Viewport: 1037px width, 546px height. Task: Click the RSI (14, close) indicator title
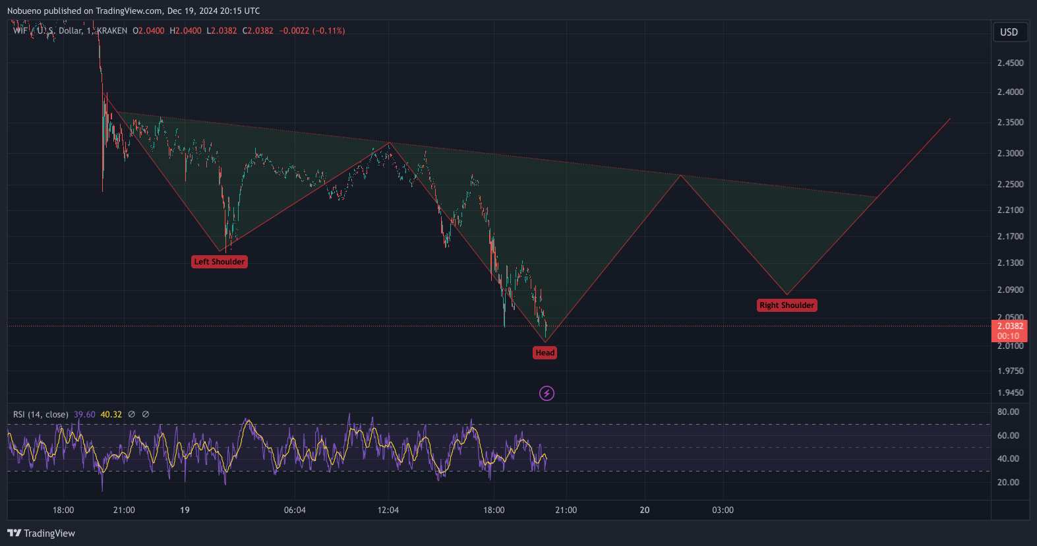(41, 414)
